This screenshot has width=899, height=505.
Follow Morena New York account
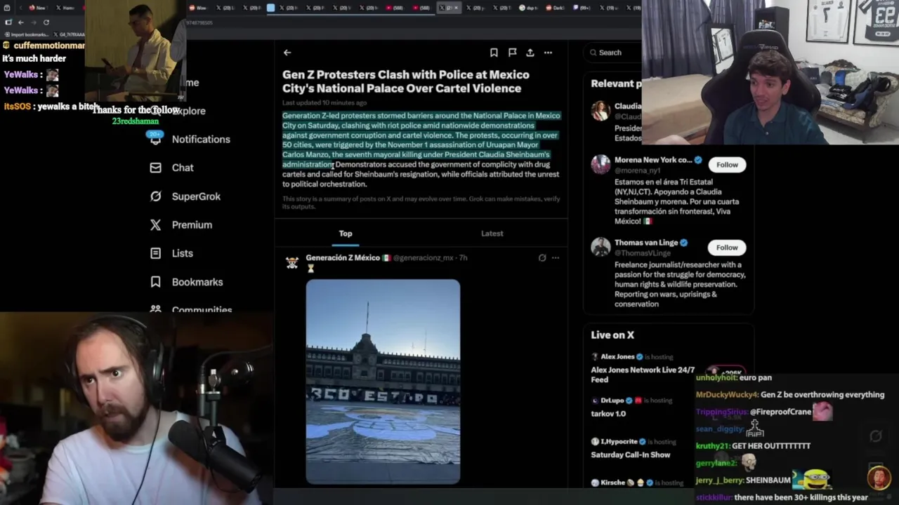[727, 165]
